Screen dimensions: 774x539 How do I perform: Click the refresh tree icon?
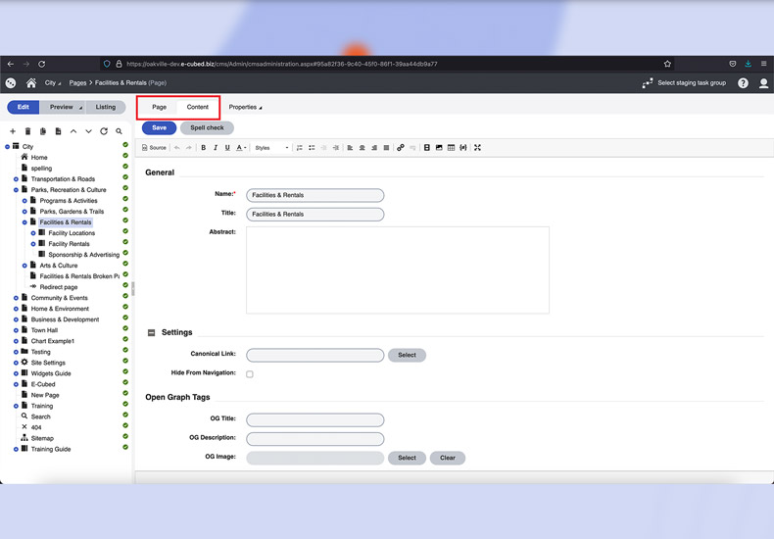(x=104, y=131)
